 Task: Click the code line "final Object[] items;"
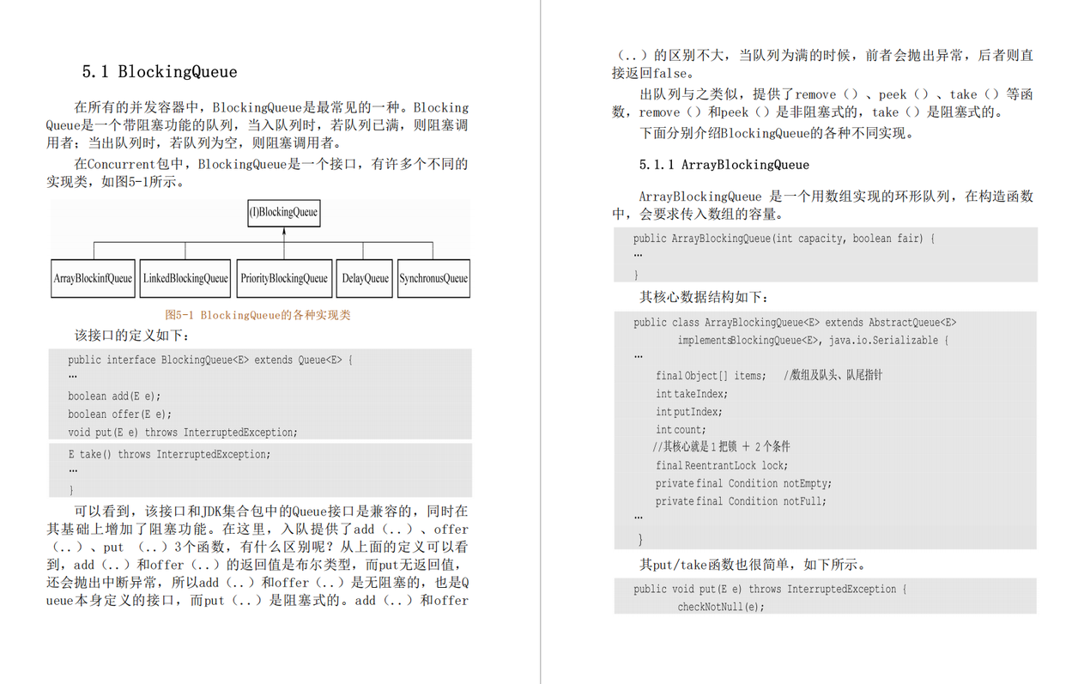(711, 376)
